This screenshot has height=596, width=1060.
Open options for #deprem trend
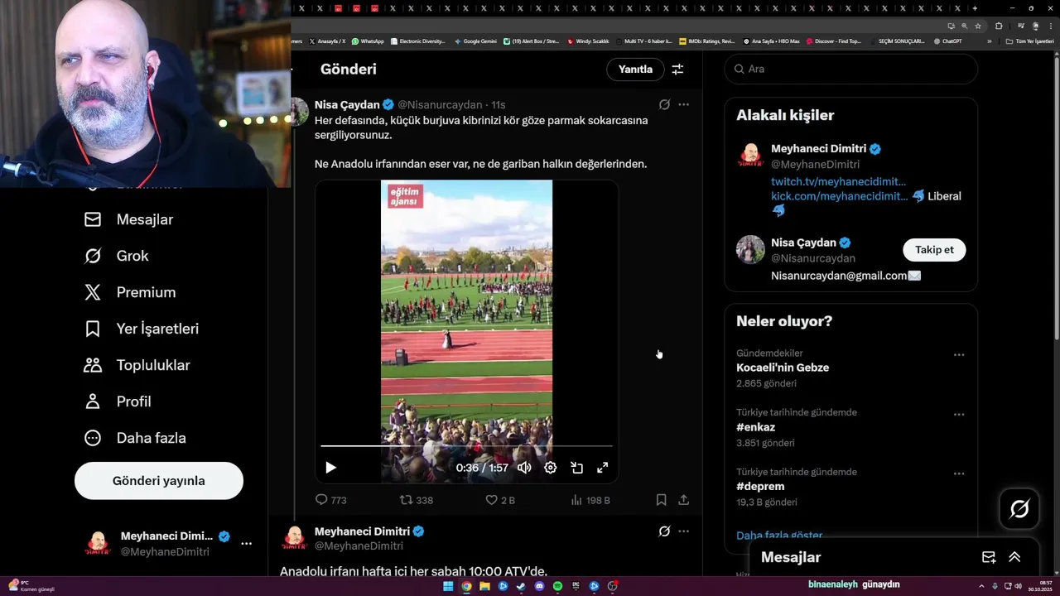958,473
